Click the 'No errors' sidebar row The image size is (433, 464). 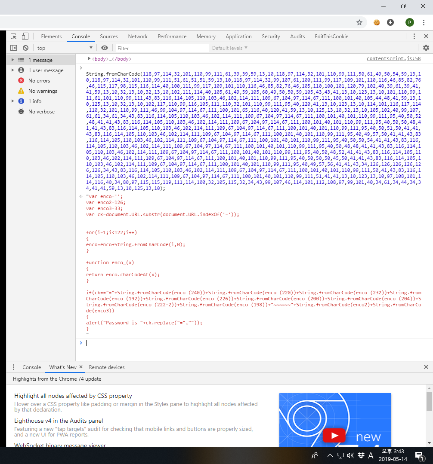(x=41, y=80)
